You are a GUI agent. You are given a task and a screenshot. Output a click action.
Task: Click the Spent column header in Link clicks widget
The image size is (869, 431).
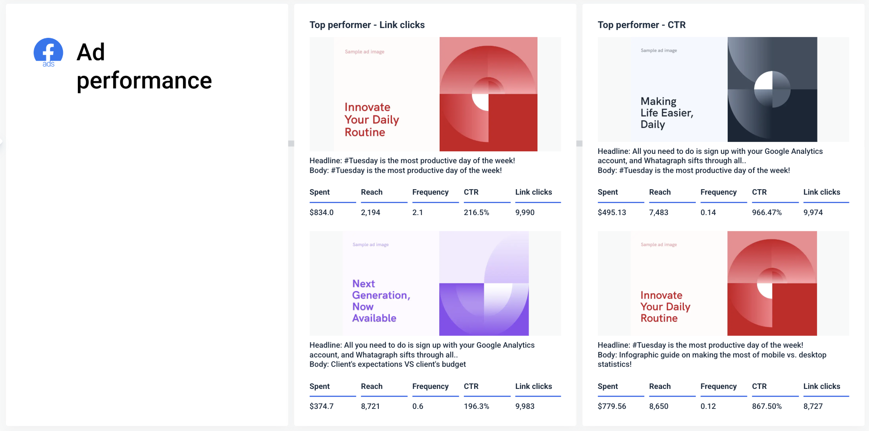(319, 192)
